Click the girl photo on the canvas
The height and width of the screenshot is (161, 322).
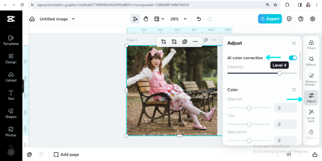click(x=172, y=90)
